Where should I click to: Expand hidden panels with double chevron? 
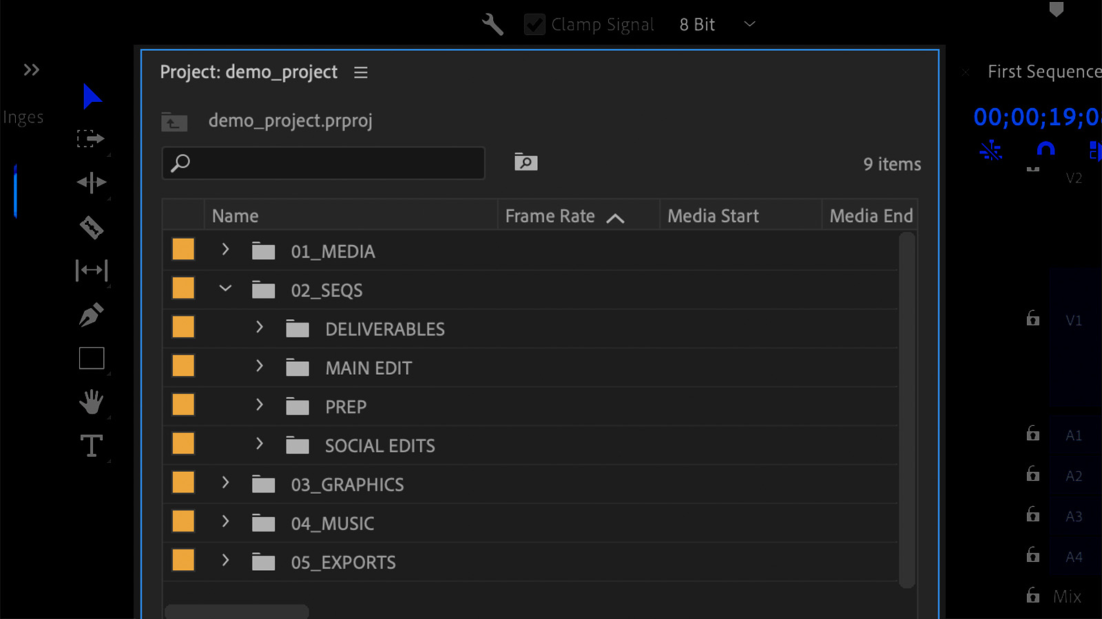pyautogui.click(x=31, y=69)
